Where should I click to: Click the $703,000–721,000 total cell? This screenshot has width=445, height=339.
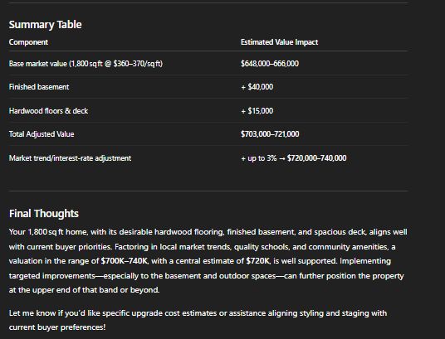click(270, 134)
